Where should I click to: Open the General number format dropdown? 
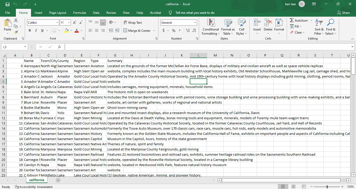click(195, 23)
